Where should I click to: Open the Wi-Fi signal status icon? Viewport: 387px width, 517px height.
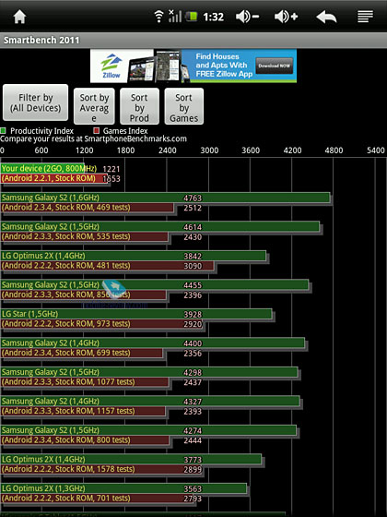(x=158, y=17)
